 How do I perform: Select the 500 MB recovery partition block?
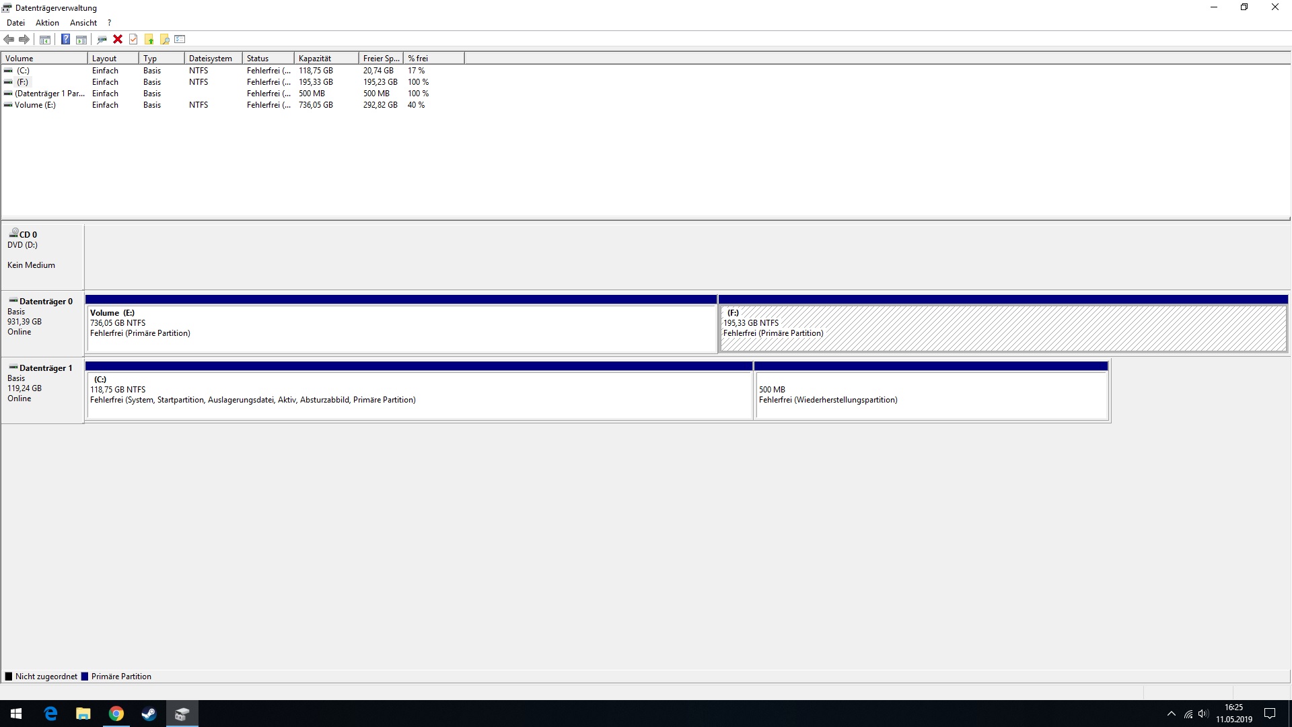[931, 396]
